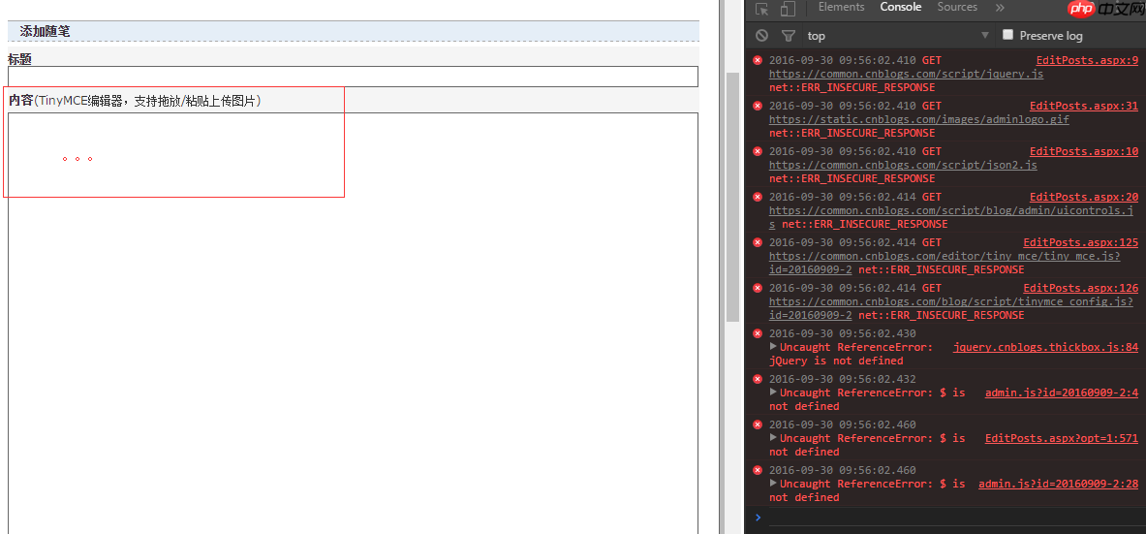
Task: Open the EditPosts.aspx:126 source link
Action: coord(1080,288)
